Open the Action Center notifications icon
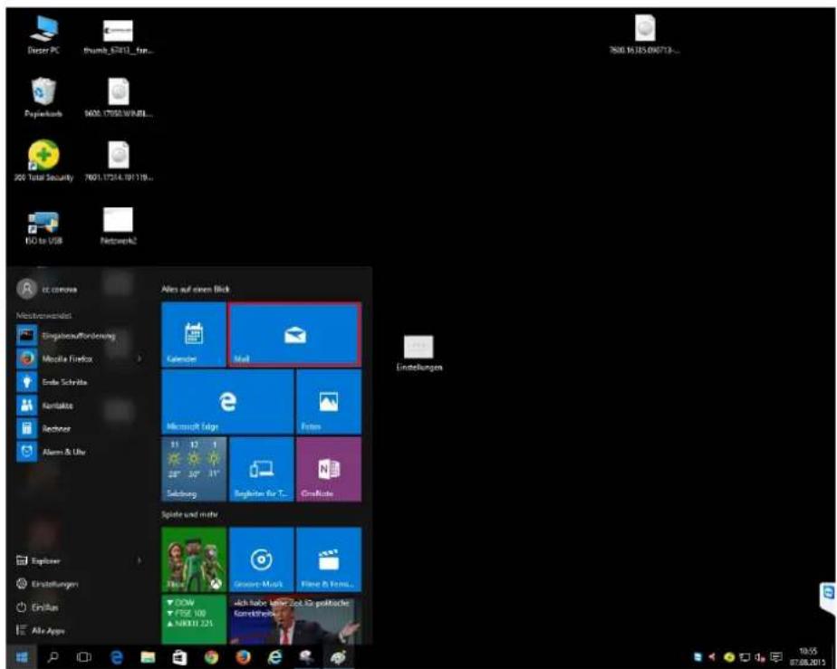Screen dimensions: 837x669 [x=775, y=657]
